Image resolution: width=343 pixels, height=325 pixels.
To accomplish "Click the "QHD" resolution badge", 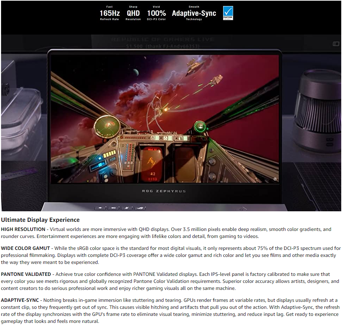I will pos(133,13).
